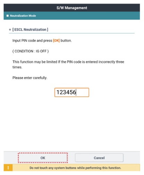Click the empty area right of the typed PIN

coord(82,93)
